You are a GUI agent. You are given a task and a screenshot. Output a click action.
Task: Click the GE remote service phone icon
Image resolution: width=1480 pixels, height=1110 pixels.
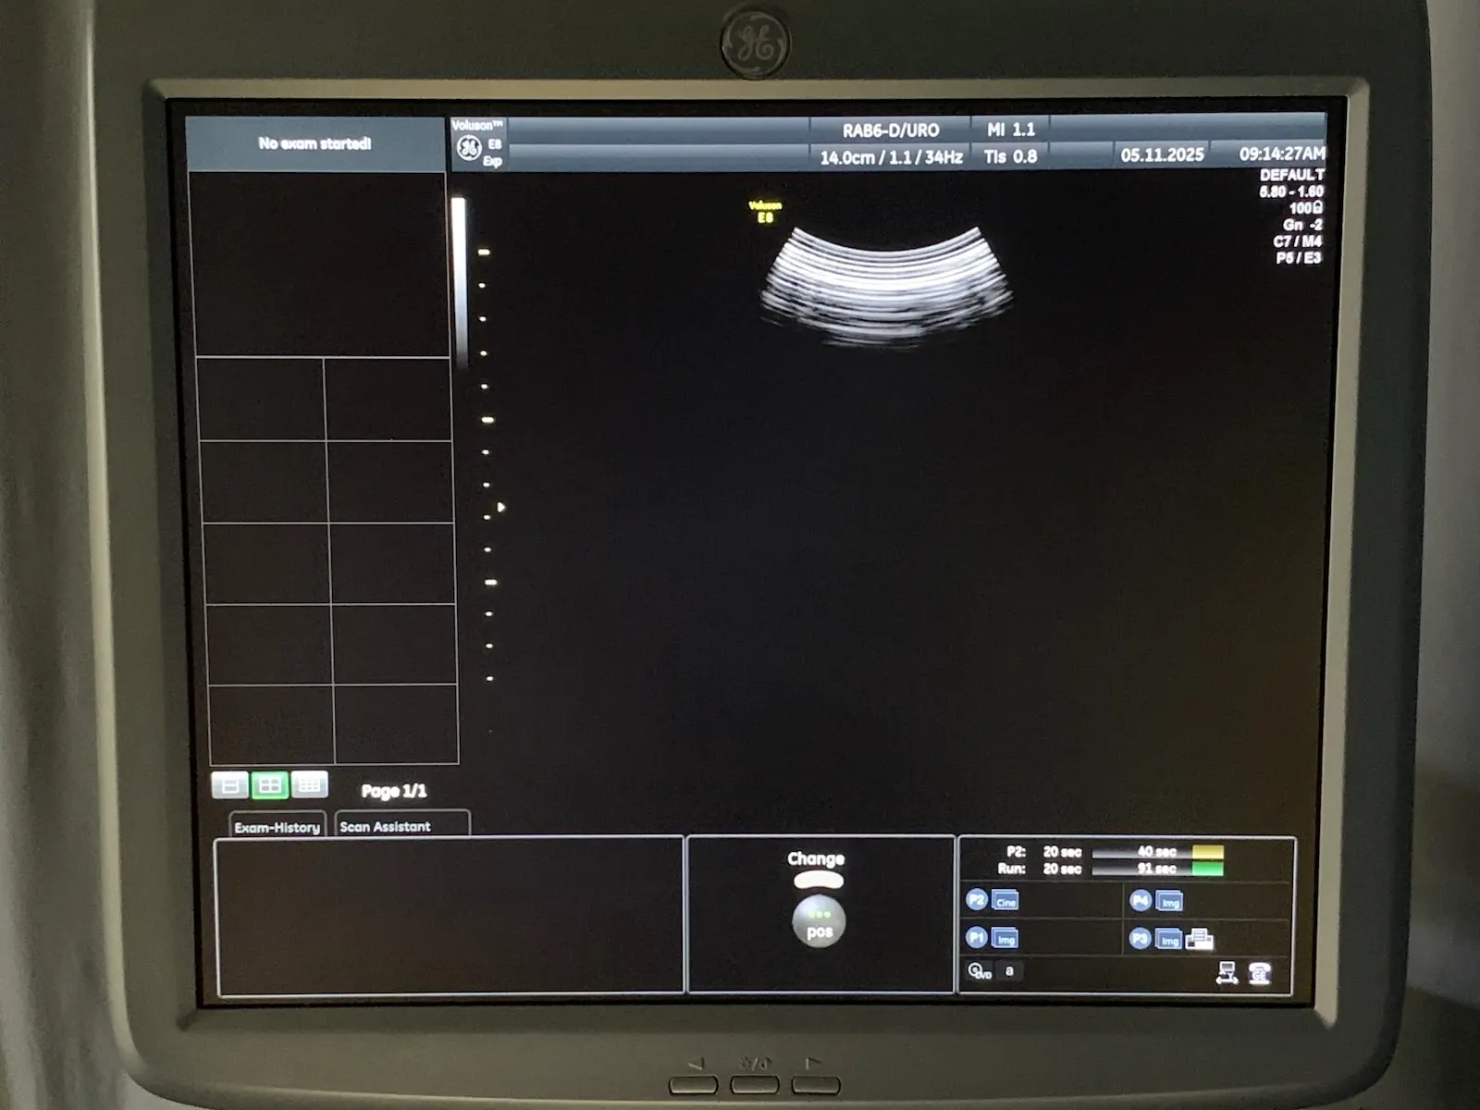(1260, 973)
